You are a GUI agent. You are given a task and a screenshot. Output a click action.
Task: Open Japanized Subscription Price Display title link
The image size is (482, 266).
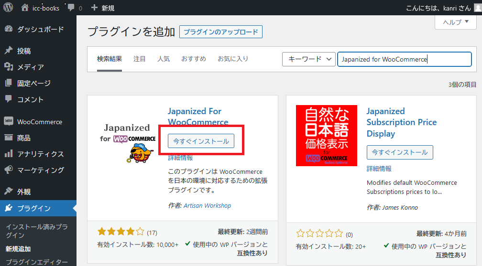[x=402, y=122]
